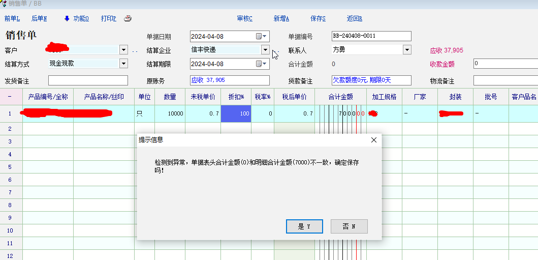Open the calendar picker for 单据日期
The height and width of the screenshot is (260, 538).
pos(261,37)
